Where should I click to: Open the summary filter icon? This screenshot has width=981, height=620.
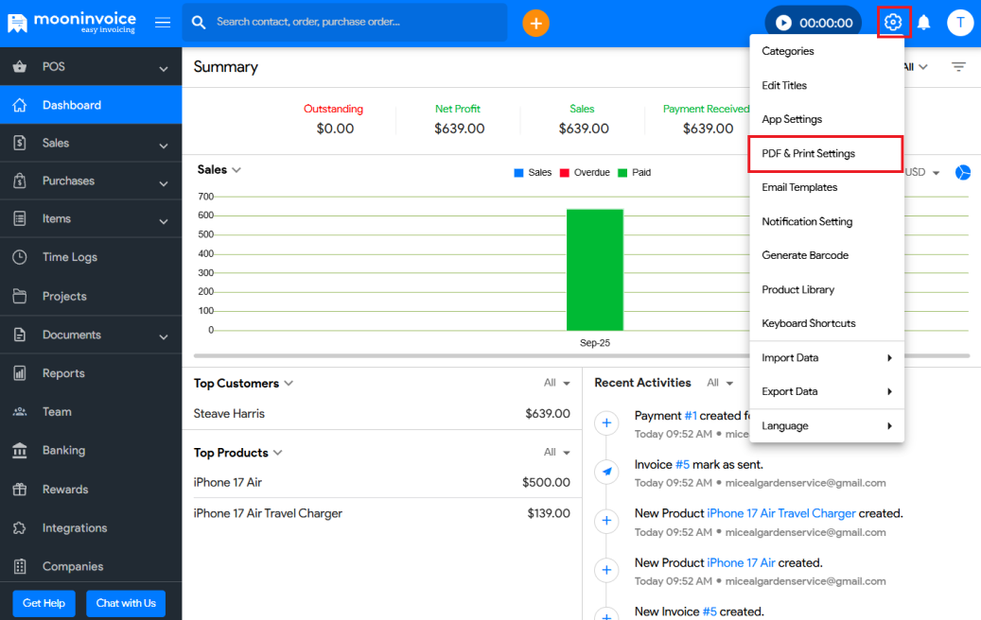point(958,67)
